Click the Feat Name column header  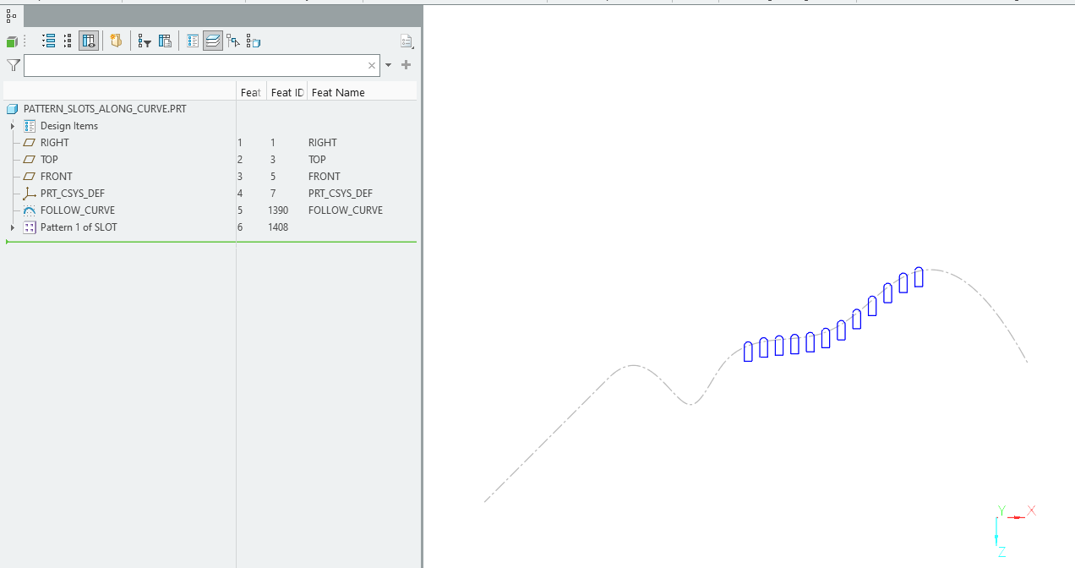[338, 92]
